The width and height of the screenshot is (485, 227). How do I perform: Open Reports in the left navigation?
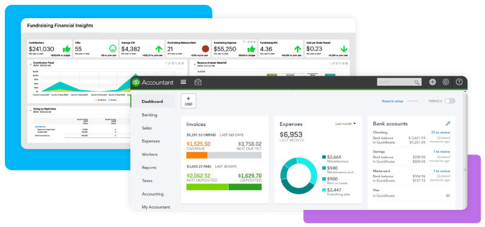coord(149,168)
